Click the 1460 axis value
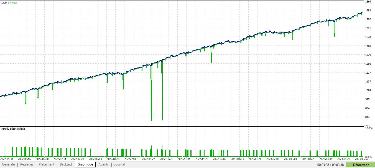375x168 pixels. point(368,46)
